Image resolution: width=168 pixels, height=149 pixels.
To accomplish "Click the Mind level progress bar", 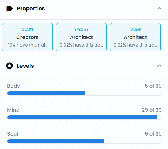I will coord(84,117).
